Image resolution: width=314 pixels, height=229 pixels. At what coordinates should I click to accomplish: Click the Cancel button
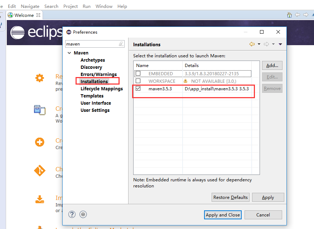pos(263,215)
